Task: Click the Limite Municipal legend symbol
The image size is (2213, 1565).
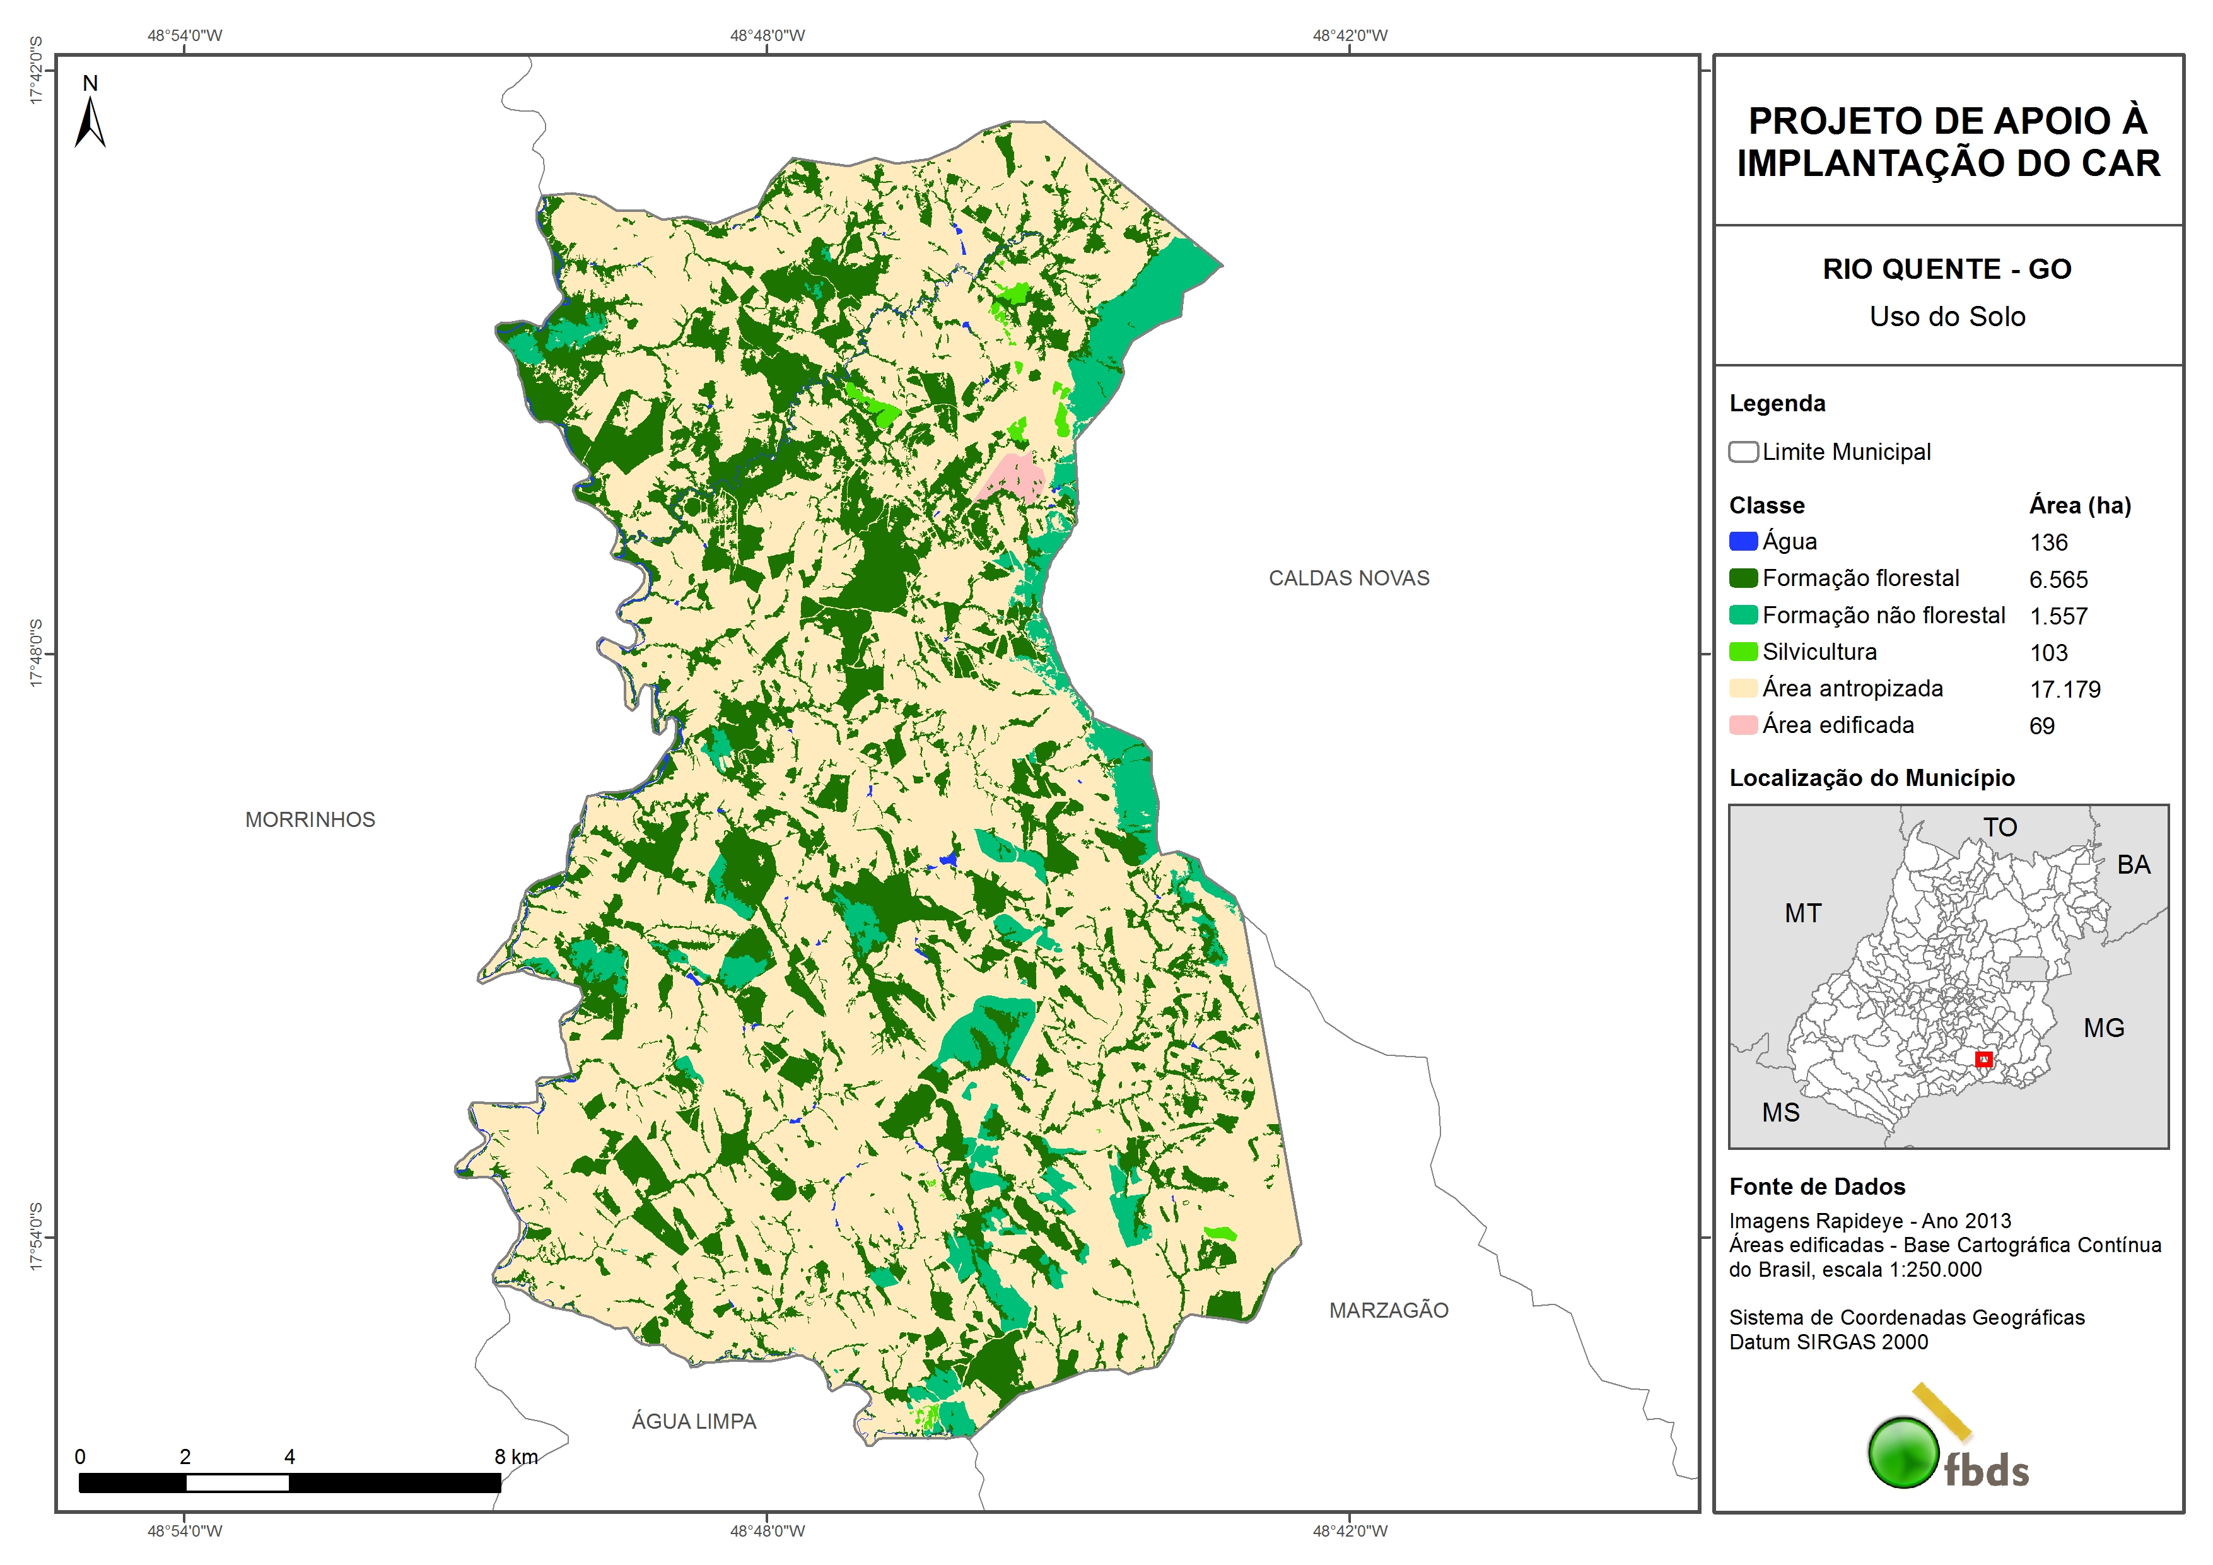Action: pyautogui.click(x=1743, y=451)
